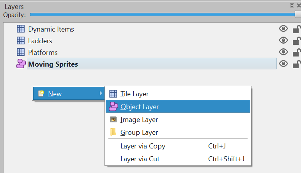The width and height of the screenshot is (301, 173).
Task: Click the Moving Sprites object layer icon
Action: pos(21,64)
